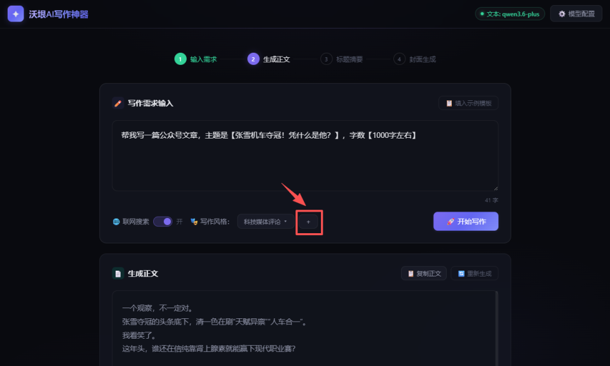610x366 pixels.
Task: Click the sparkle logo in the top-left corner
Action: pos(15,13)
